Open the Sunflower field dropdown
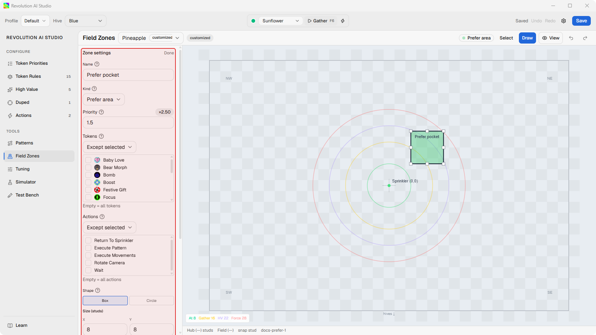The height and width of the screenshot is (335, 596). (281, 21)
